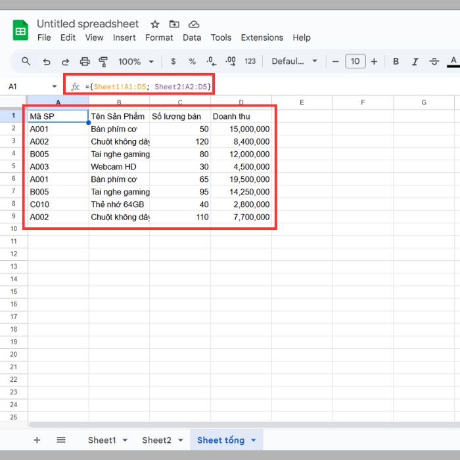Open Sheet tổng tab options arrow
Image resolution: width=460 pixels, height=460 pixels.
point(254,440)
